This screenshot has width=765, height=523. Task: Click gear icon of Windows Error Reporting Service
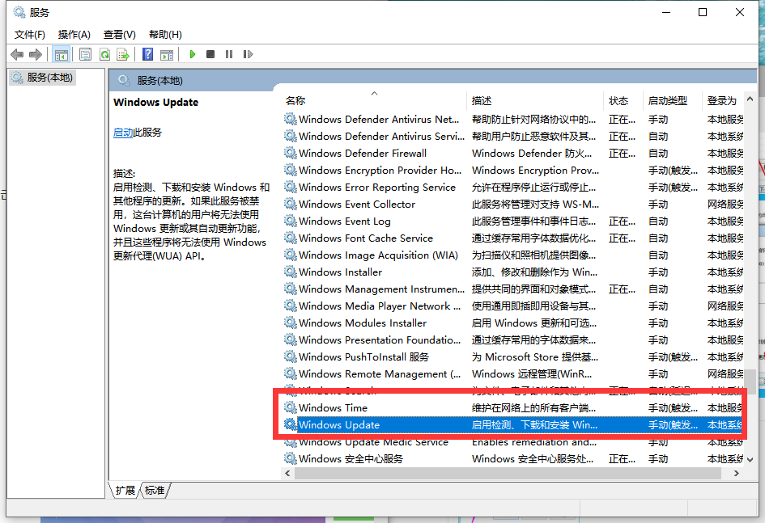[x=291, y=187]
